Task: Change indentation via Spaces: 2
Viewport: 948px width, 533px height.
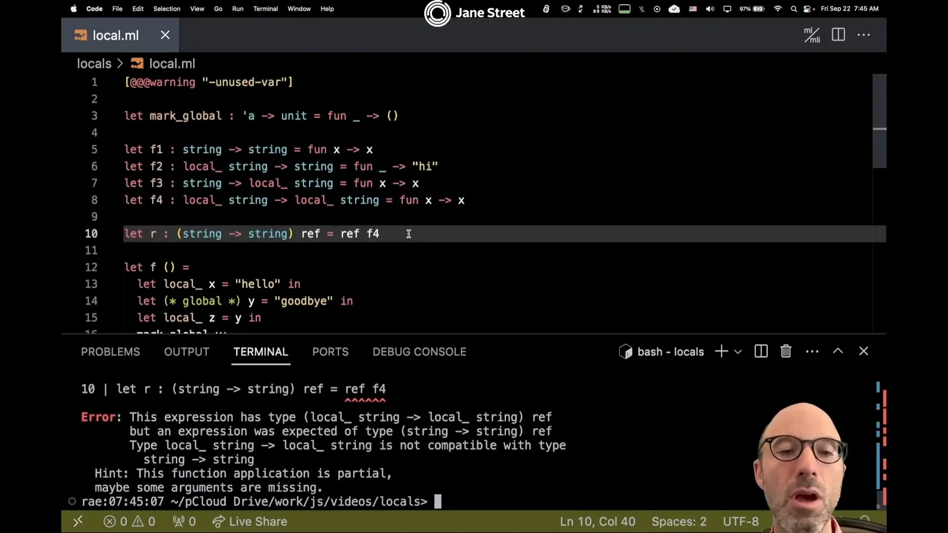Action: (679, 521)
